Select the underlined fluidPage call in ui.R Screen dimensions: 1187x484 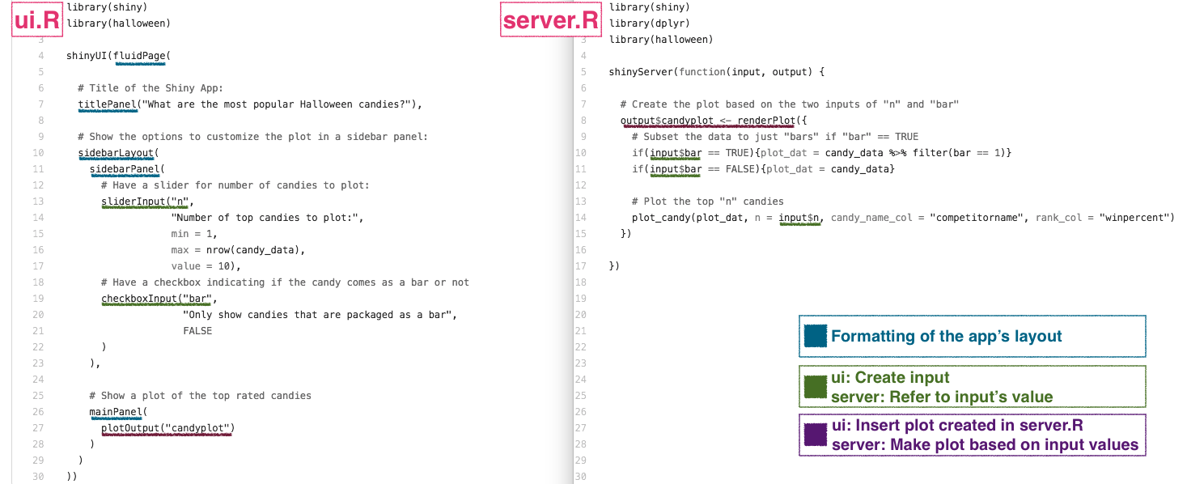tap(139, 55)
